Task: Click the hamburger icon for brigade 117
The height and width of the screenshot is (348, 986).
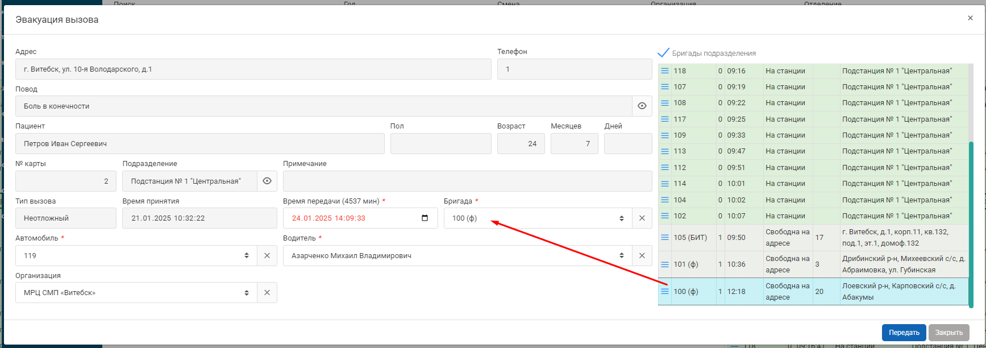Action: pos(664,119)
